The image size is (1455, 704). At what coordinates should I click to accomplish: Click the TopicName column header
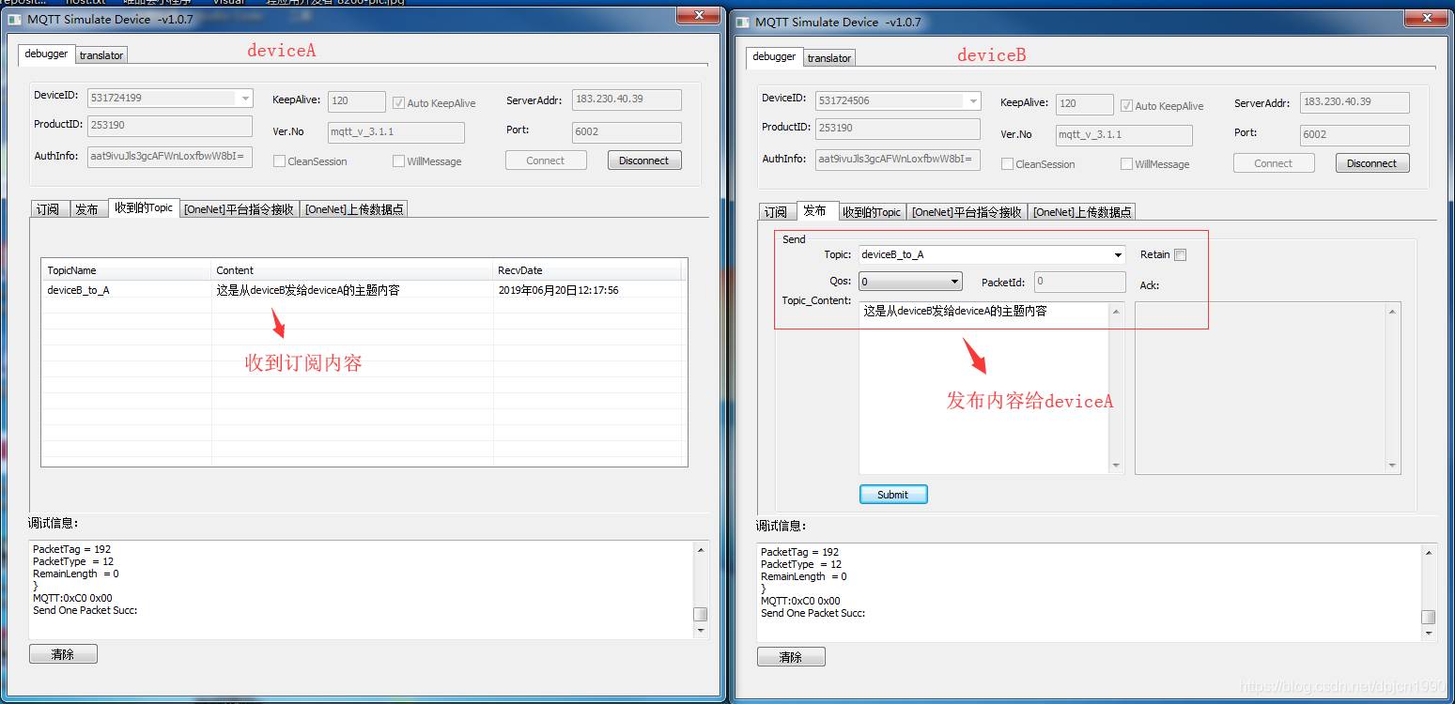point(127,270)
